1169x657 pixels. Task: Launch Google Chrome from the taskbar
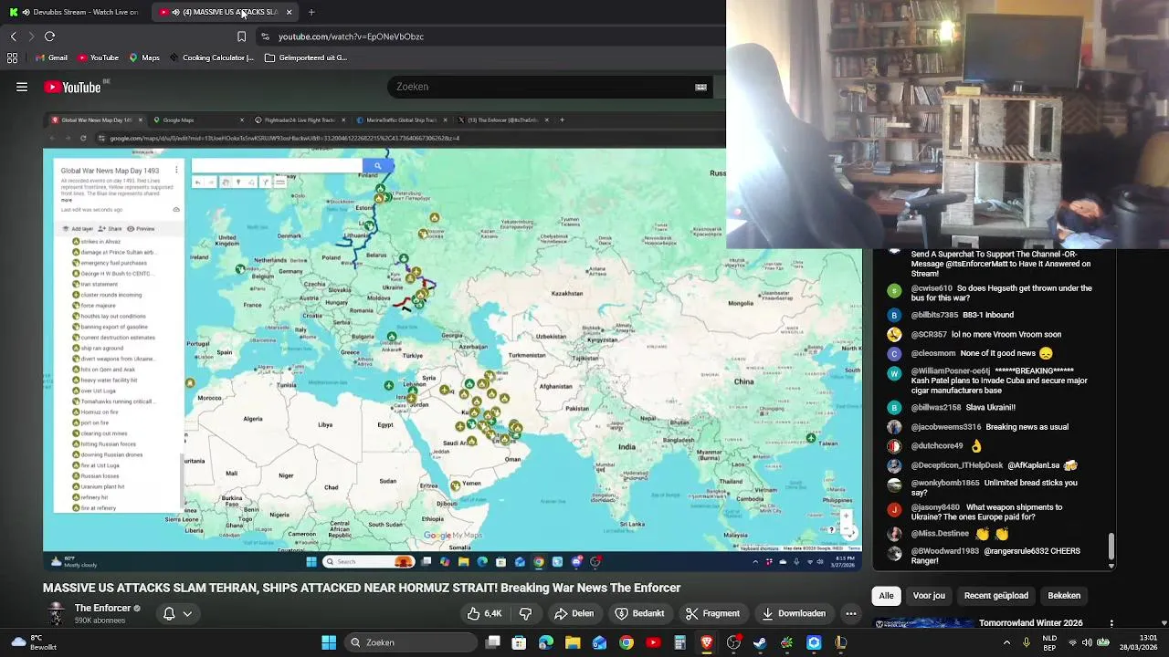pos(627,642)
